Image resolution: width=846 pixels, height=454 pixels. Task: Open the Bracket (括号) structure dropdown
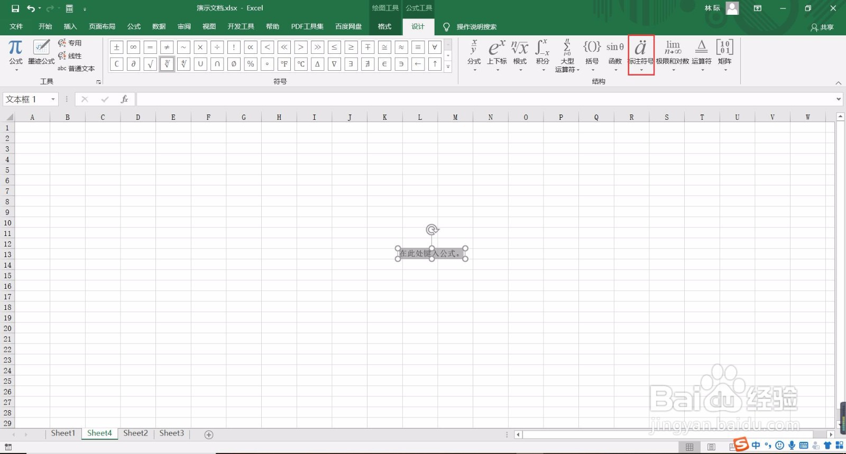click(x=592, y=55)
